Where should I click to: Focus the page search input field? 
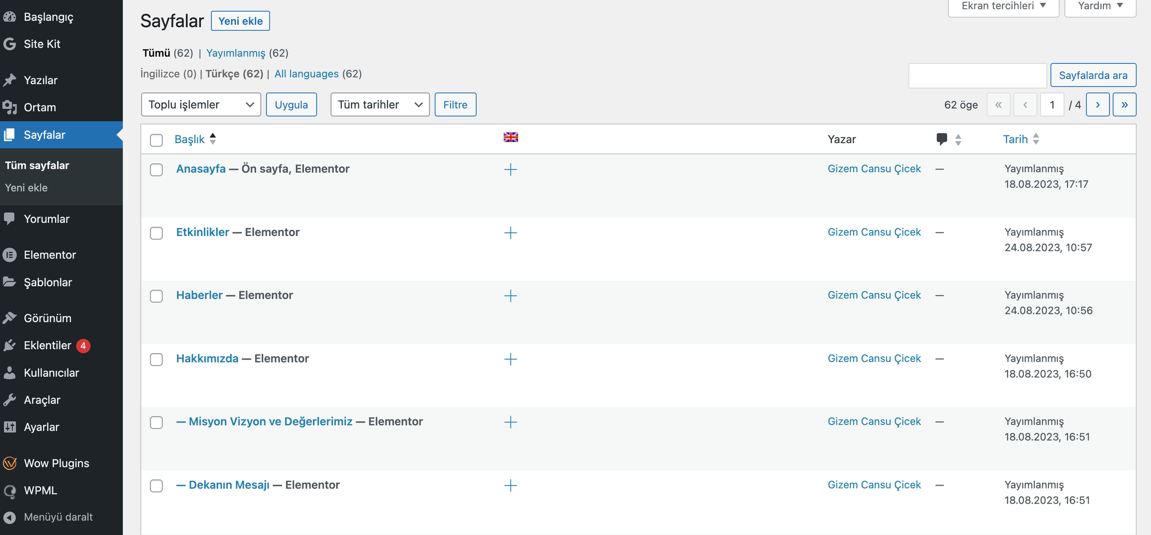pos(977,75)
